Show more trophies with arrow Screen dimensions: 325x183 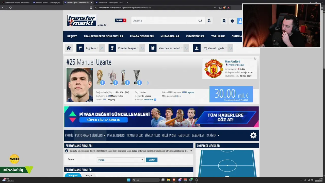pyautogui.click(x=148, y=83)
